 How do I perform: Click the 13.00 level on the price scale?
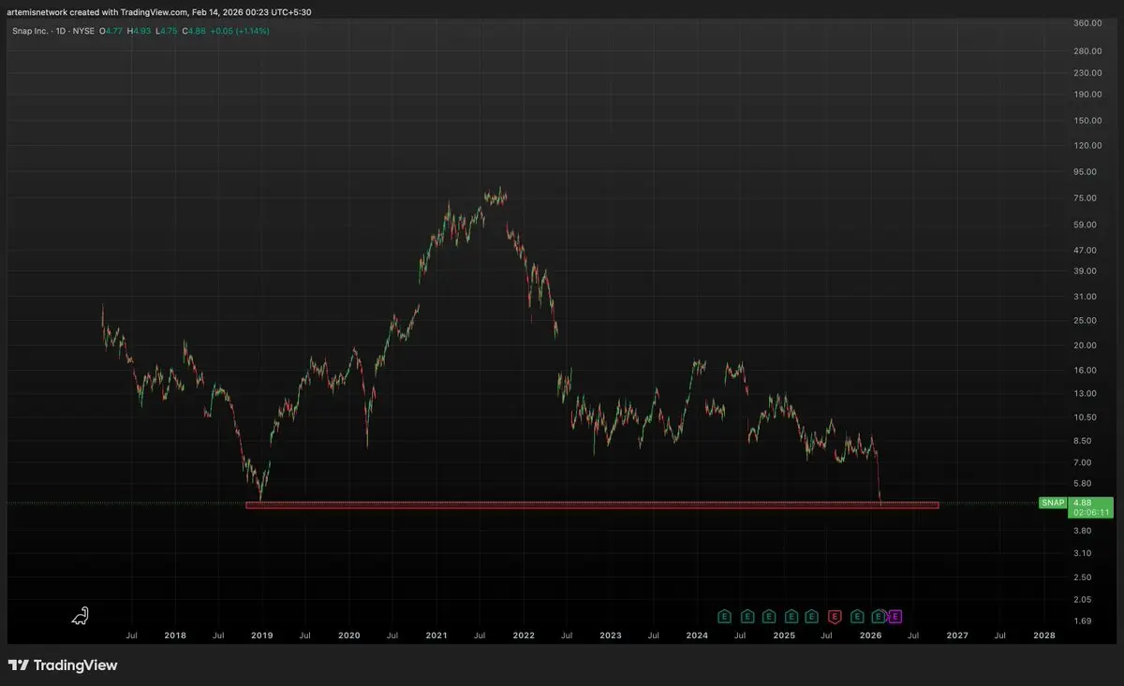1086,393
